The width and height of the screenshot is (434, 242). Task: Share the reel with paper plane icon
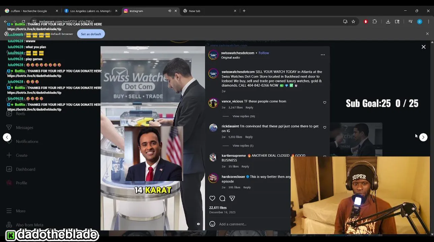tap(232, 198)
